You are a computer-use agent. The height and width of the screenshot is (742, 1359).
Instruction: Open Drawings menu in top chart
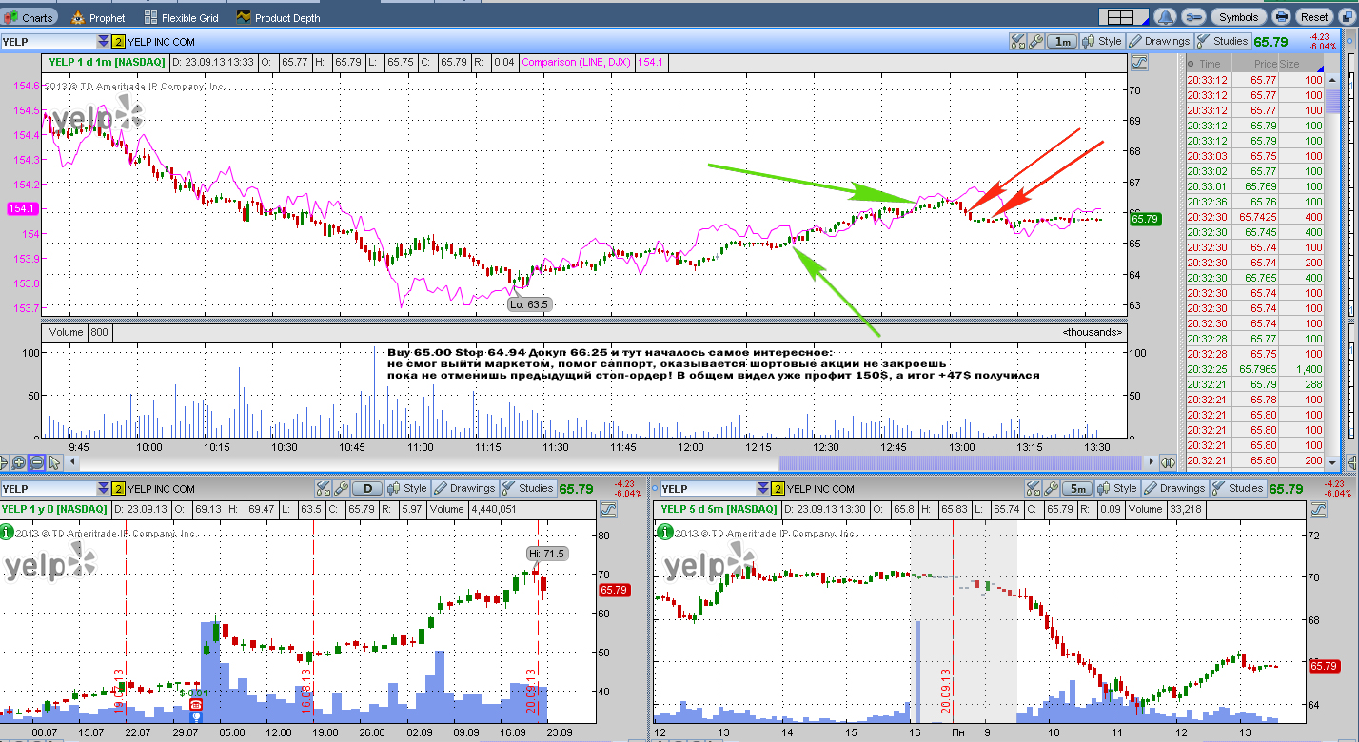coord(1159,42)
